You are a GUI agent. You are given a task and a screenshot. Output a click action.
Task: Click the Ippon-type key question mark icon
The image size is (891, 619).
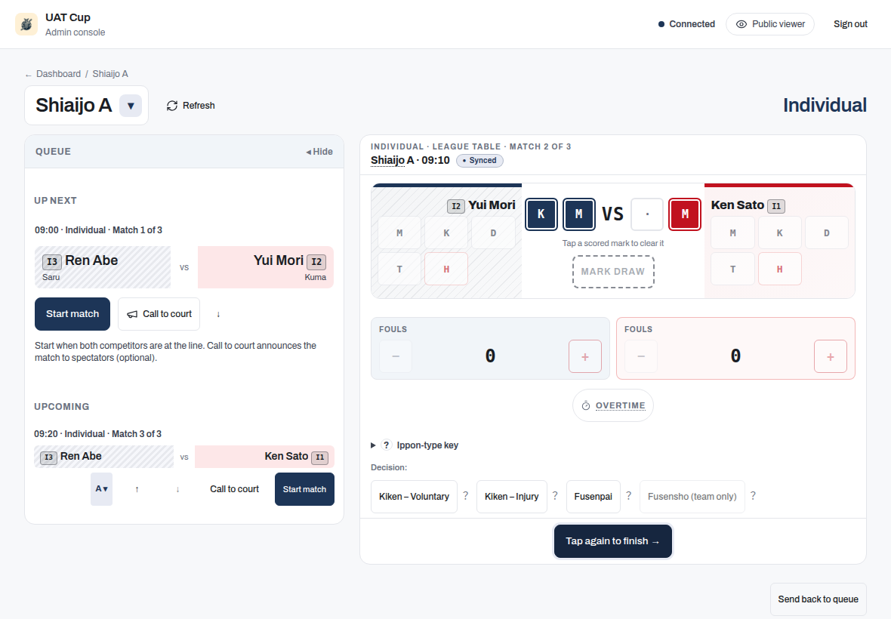click(x=387, y=445)
